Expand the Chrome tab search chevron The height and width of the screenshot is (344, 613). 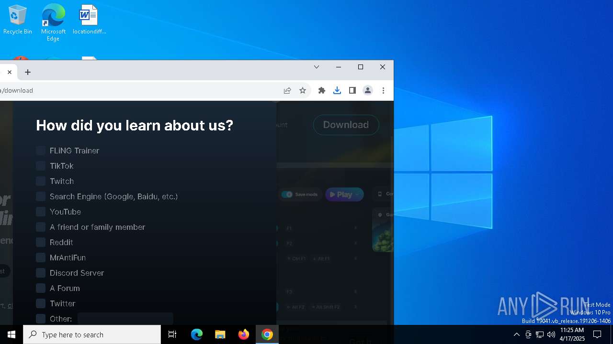pyautogui.click(x=317, y=67)
